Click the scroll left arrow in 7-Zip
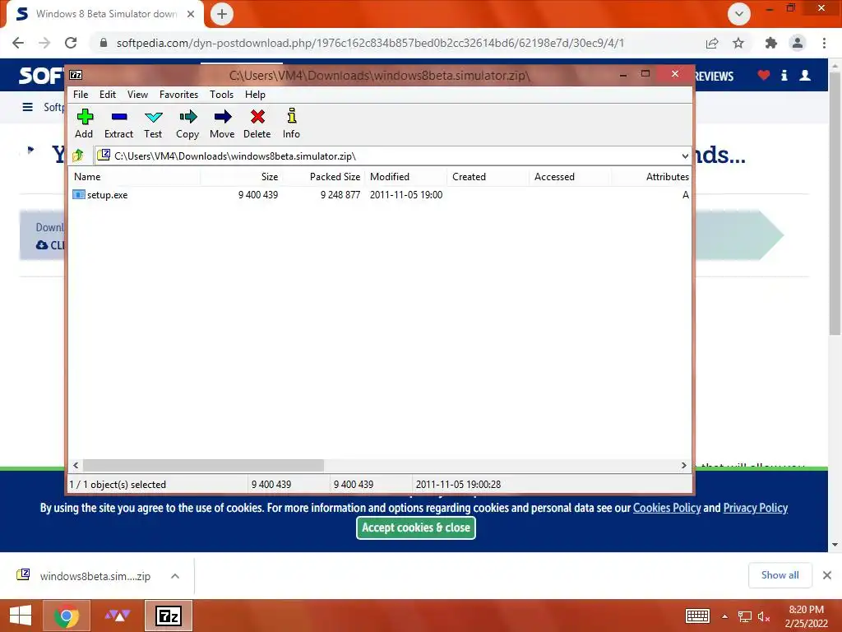 pos(76,466)
